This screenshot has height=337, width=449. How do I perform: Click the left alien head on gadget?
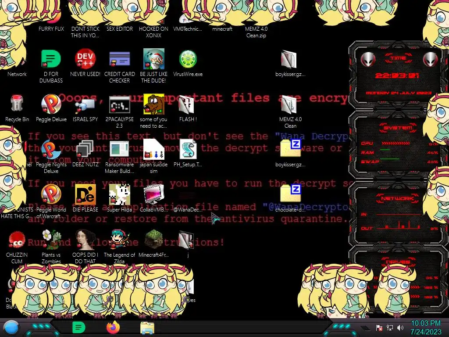(x=368, y=60)
